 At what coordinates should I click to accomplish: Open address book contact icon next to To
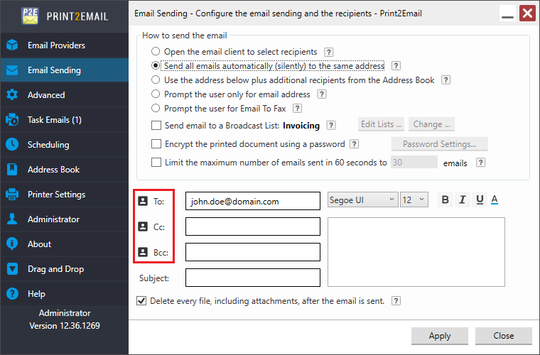point(143,201)
